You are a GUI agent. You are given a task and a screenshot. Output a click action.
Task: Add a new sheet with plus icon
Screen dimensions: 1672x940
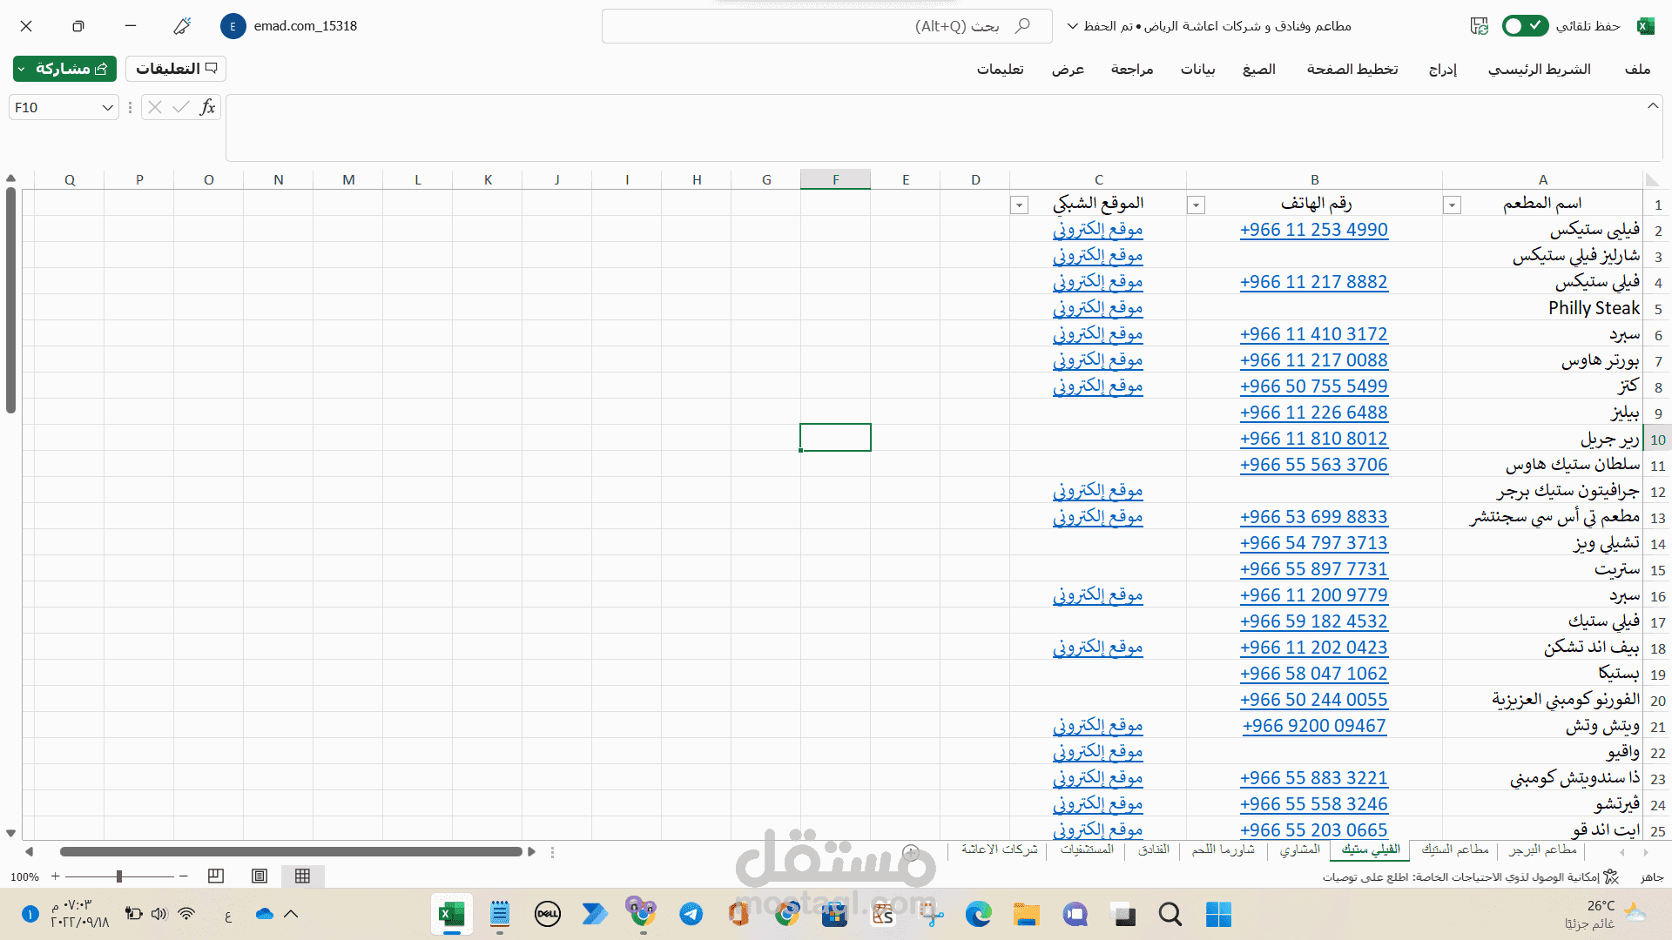coord(911,851)
